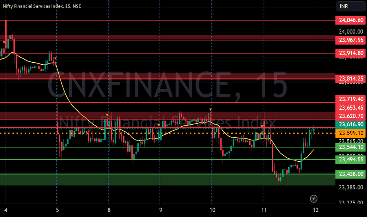Click the orange 23,599.10 price label

(x=350, y=133)
